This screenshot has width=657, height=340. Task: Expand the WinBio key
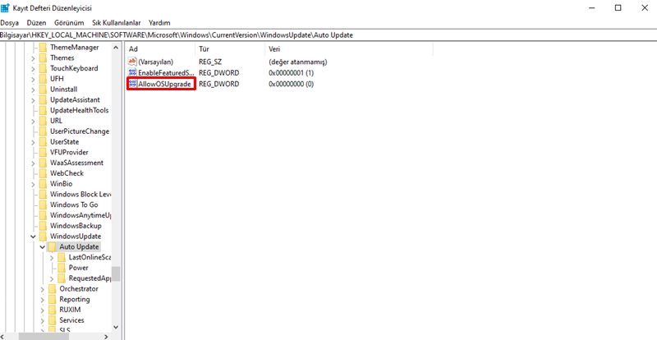[x=33, y=184]
